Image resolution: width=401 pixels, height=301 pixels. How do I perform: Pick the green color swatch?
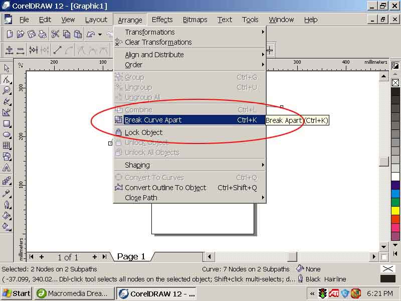click(395, 202)
